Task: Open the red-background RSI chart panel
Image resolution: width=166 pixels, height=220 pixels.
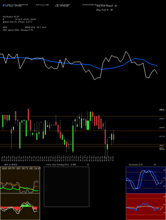Action: (146, 207)
